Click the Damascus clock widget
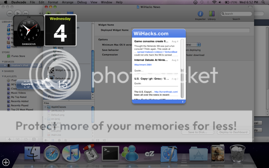This screenshot has width=269, height=168. pyautogui.click(x=29, y=31)
